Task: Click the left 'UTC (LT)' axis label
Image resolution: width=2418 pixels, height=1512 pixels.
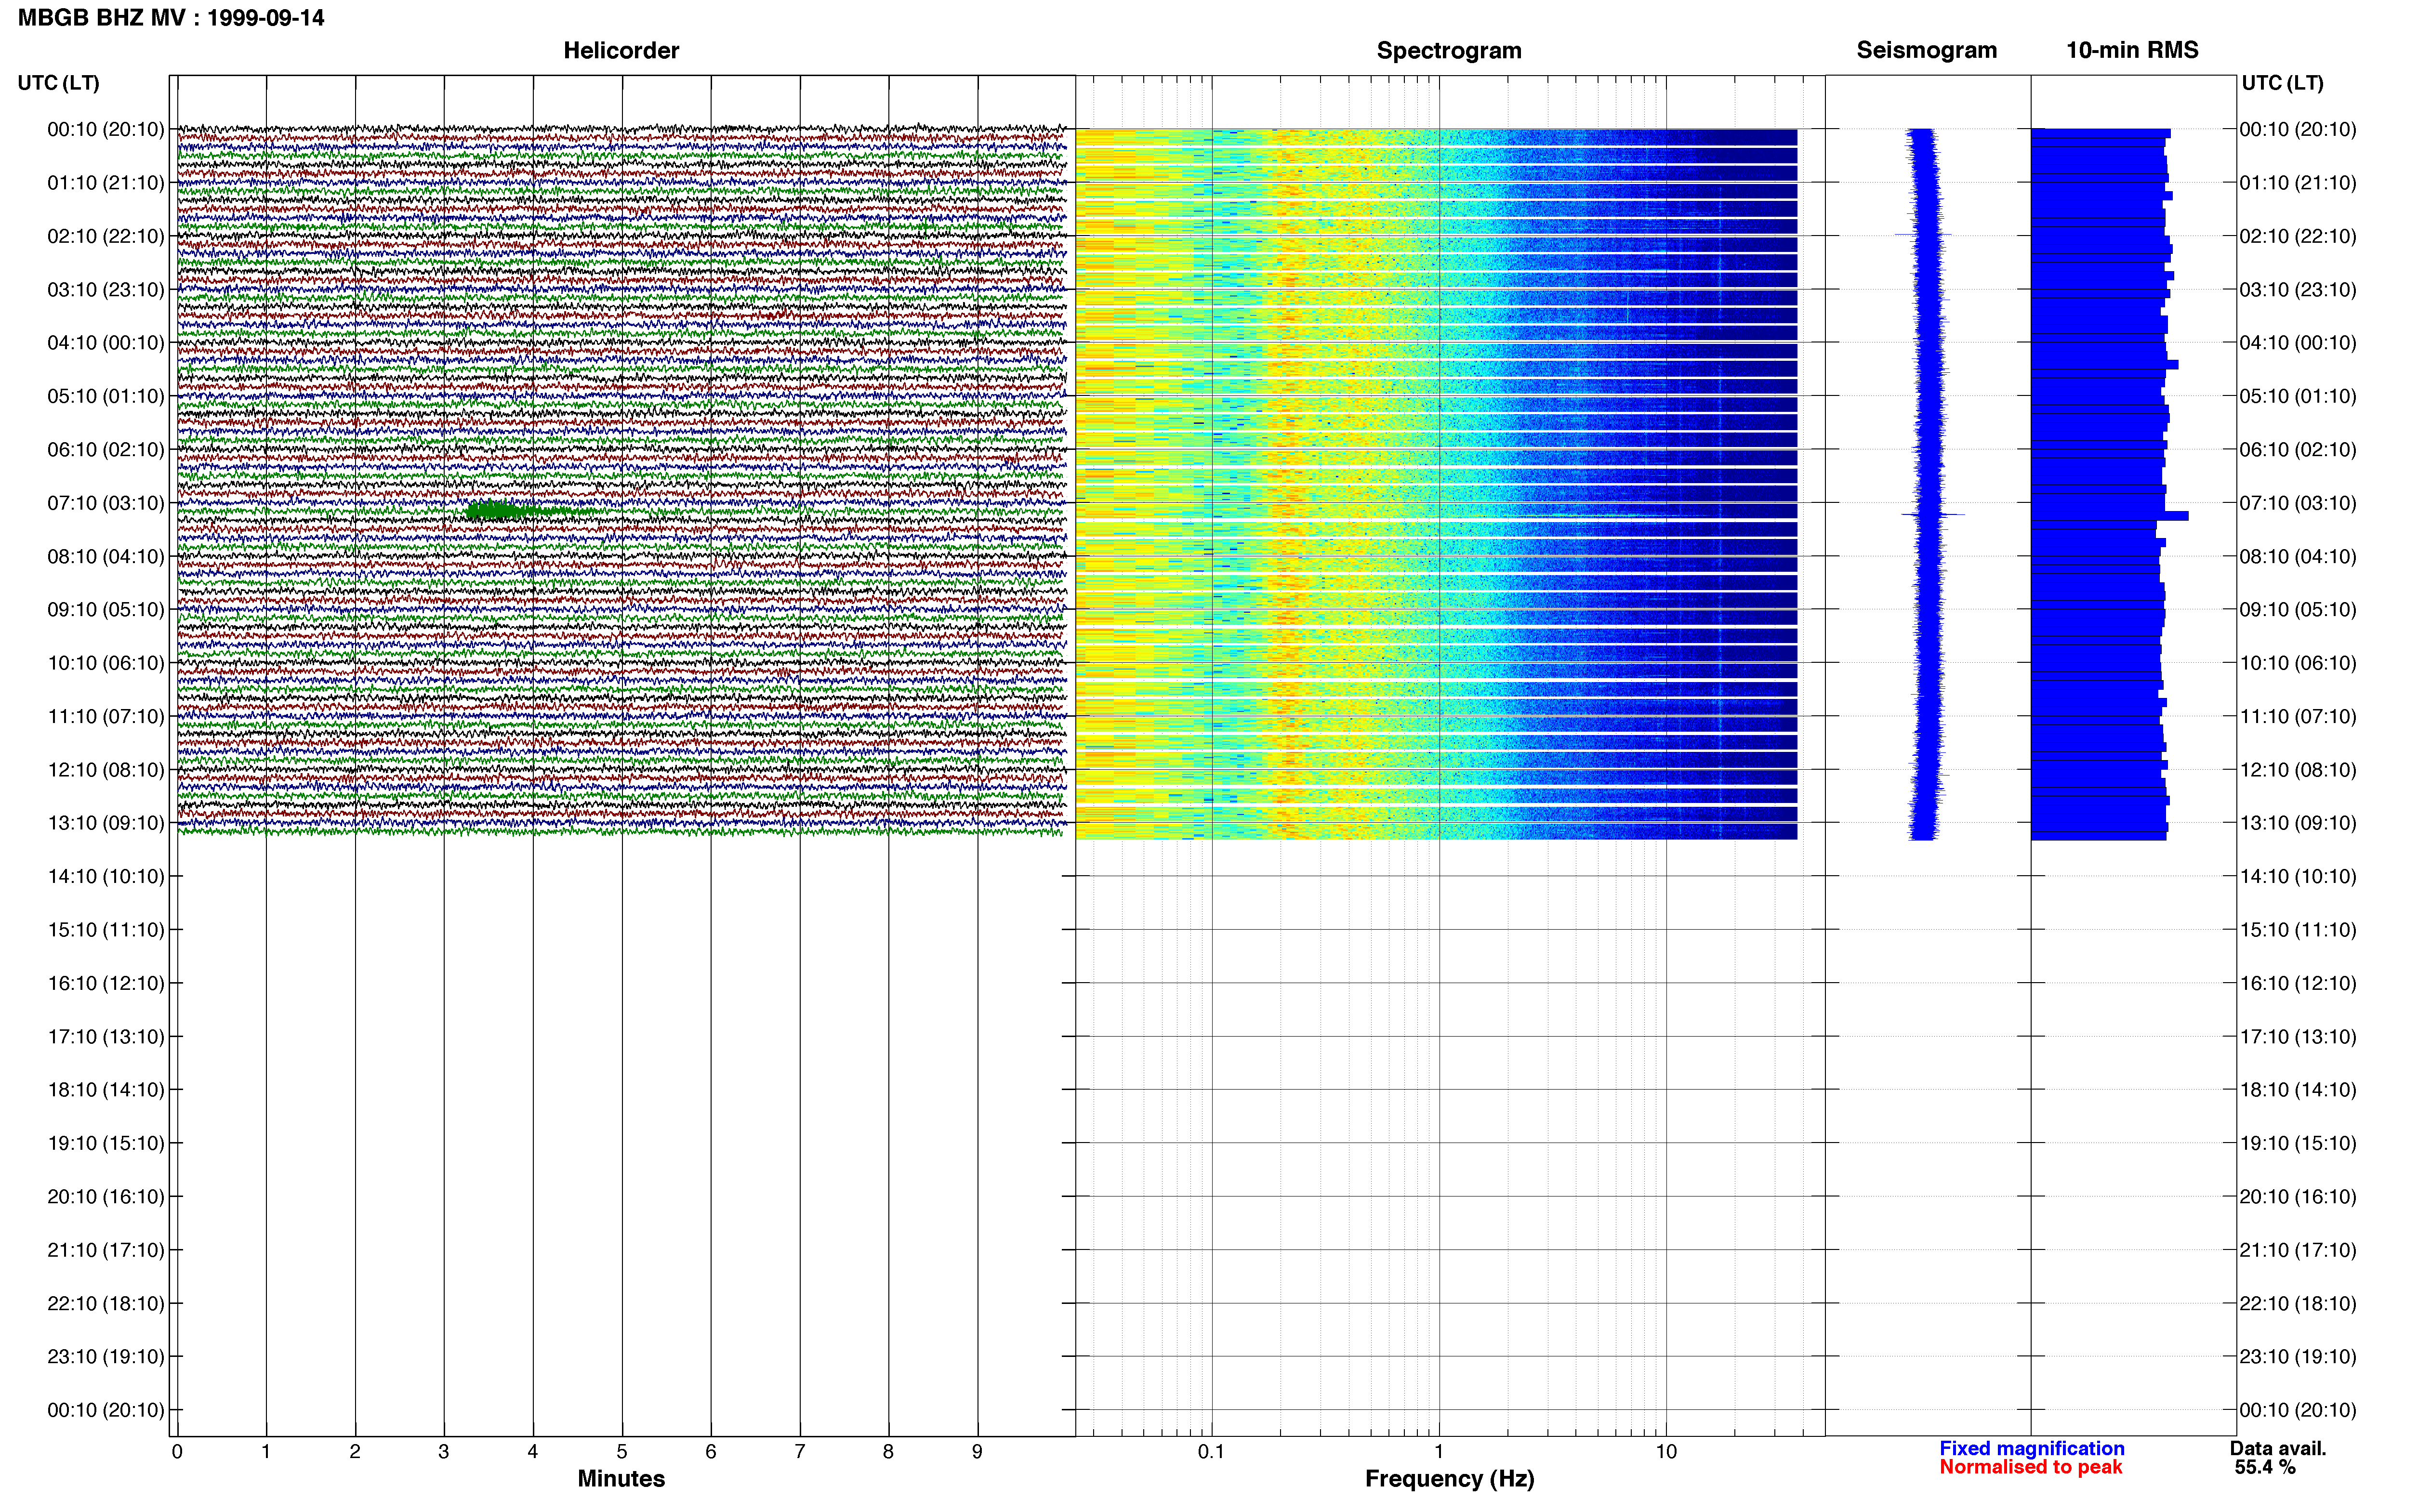Action: pyautogui.click(x=58, y=83)
